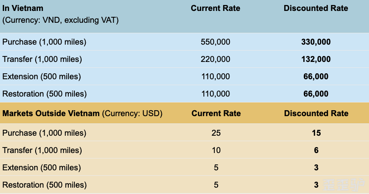Click the USD discounted transfer rate 6
This screenshot has height=194, width=369.
click(x=316, y=150)
